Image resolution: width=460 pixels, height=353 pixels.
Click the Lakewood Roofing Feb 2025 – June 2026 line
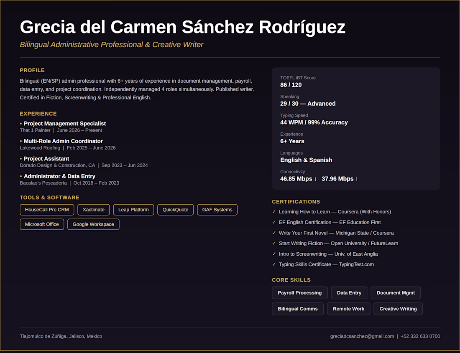pyautogui.click(x=68, y=148)
